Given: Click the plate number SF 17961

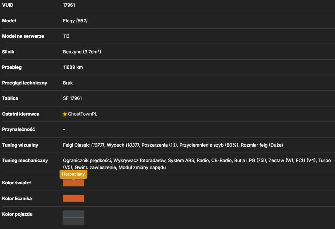Looking at the screenshot, I should 72,98.
